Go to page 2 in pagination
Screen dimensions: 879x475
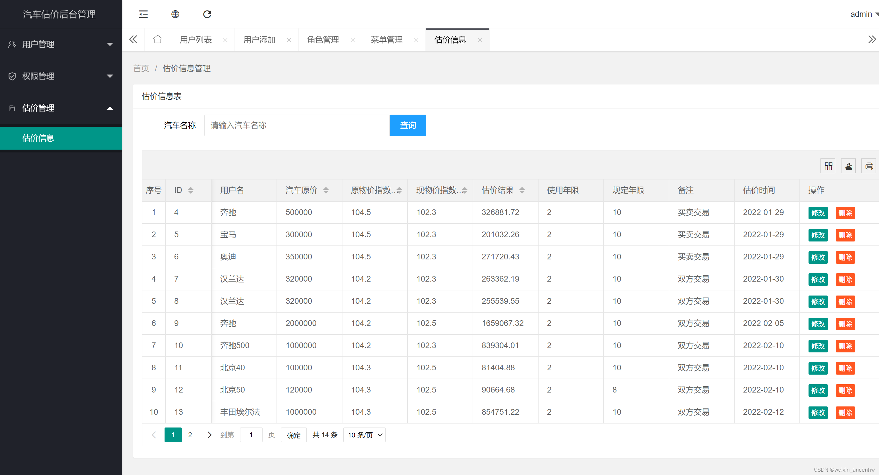click(190, 435)
